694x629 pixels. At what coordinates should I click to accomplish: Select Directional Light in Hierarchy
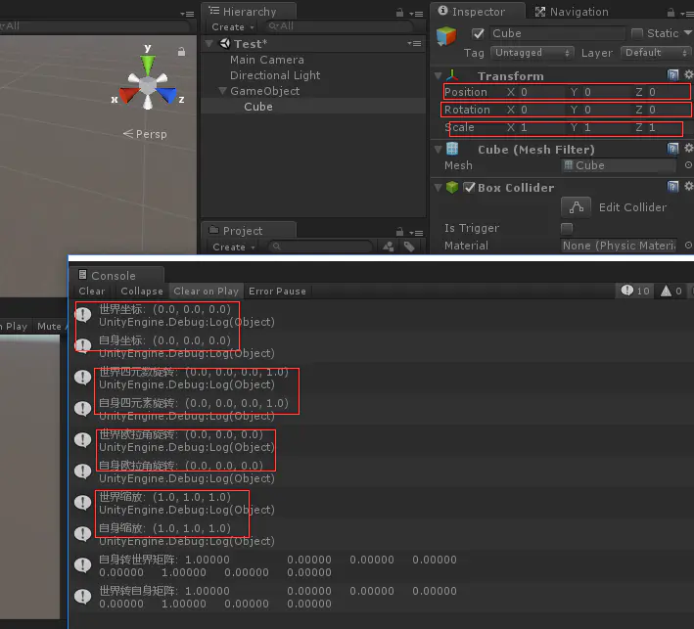point(275,75)
